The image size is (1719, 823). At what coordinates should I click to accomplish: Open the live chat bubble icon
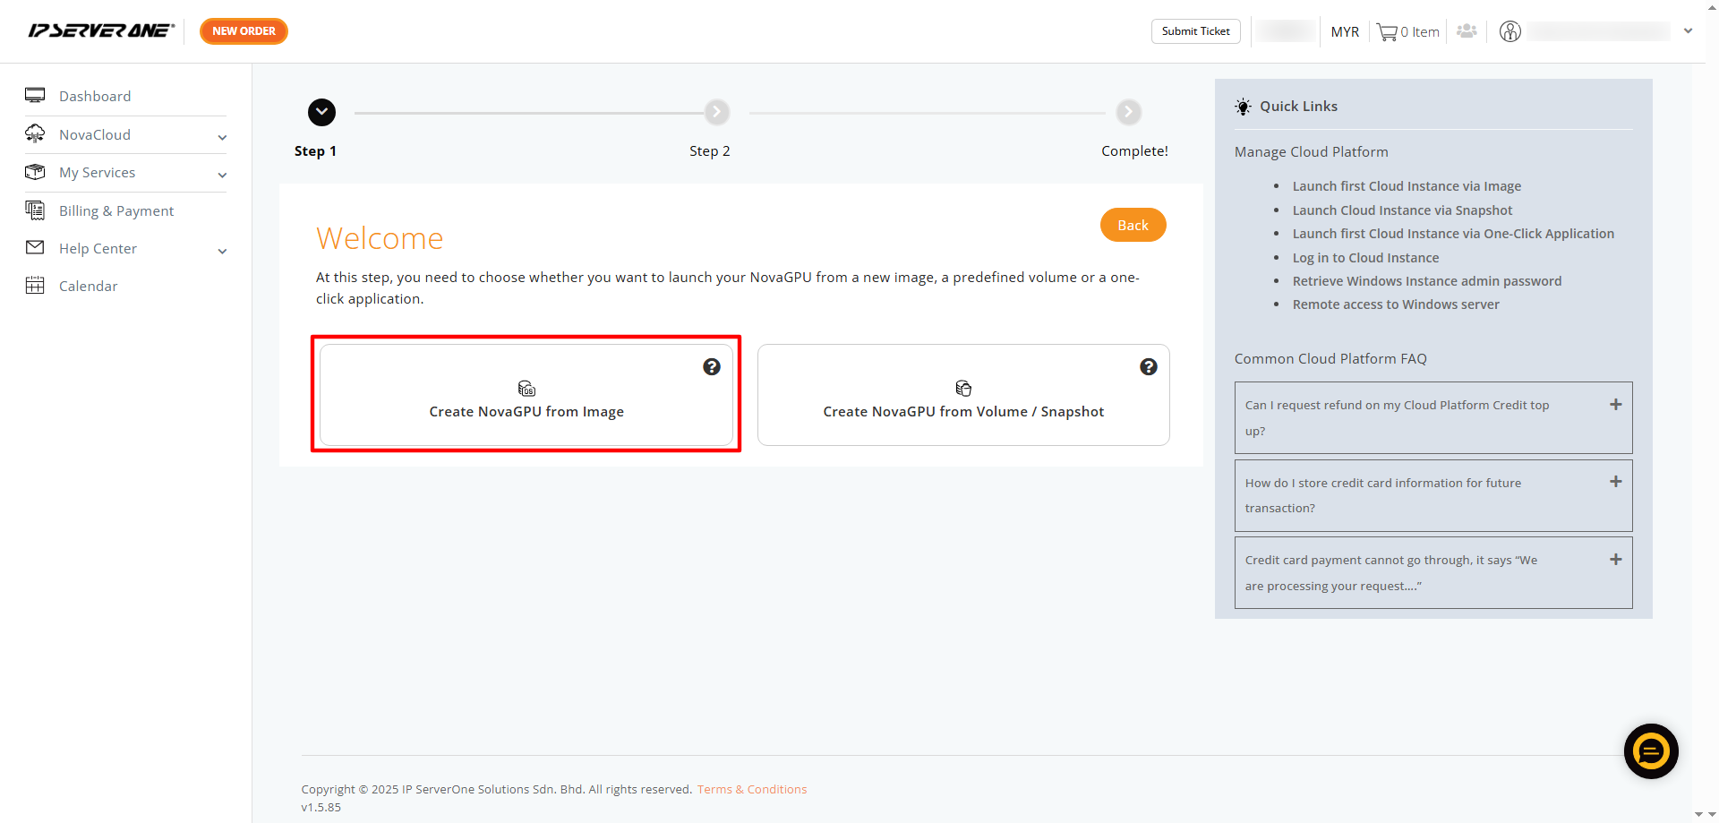(x=1651, y=751)
